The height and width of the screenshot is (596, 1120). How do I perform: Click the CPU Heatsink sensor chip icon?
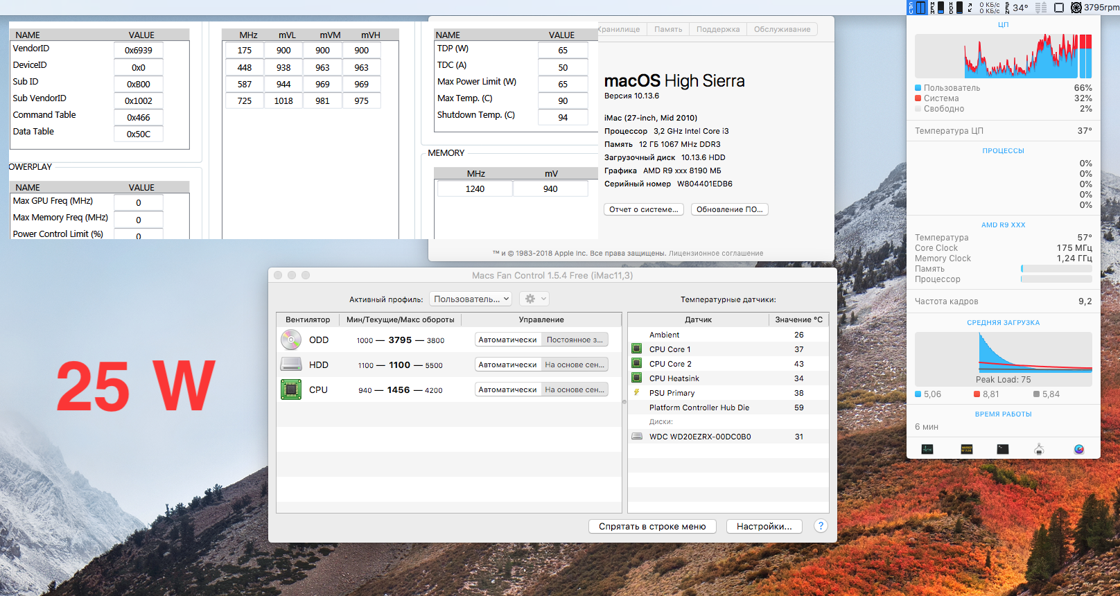point(636,378)
